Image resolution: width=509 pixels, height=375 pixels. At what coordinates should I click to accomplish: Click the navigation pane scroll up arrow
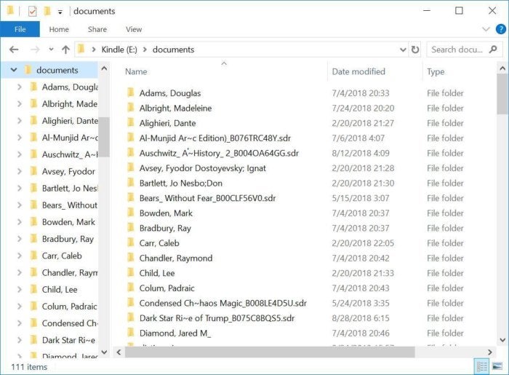pyautogui.click(x=104, y=68)
